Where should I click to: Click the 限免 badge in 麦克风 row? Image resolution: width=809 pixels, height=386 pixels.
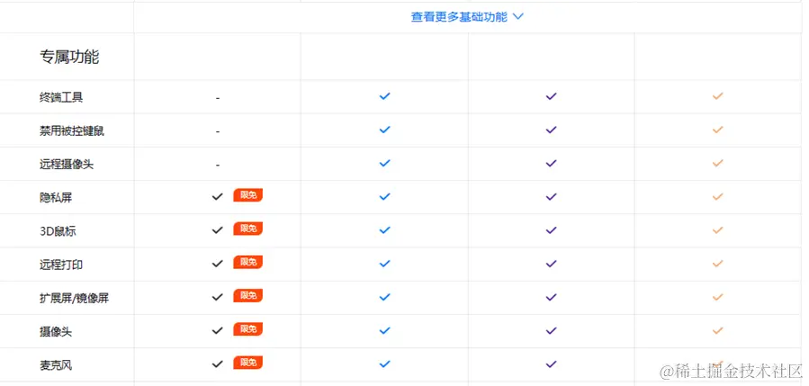coord(248,363)
